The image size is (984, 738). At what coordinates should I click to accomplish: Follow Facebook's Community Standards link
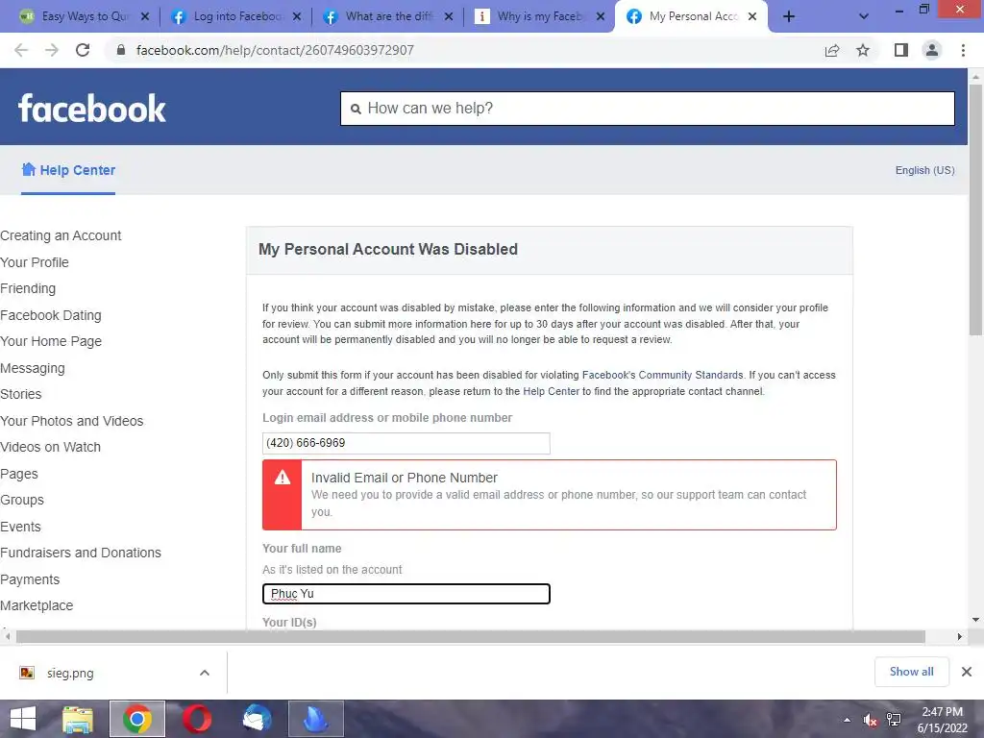coord(663,375)
